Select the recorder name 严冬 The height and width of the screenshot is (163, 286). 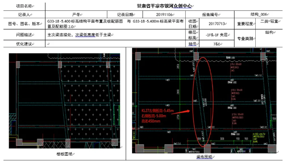pyautogui.click(x=76, y=15)
